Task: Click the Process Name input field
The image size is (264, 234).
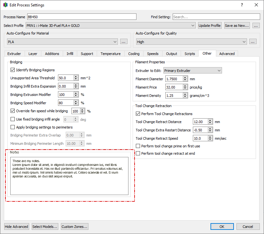Action: (82, 17)
